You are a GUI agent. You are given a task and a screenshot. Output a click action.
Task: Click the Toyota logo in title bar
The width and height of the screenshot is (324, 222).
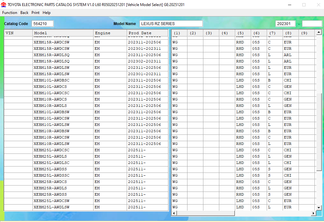point(4,5)
